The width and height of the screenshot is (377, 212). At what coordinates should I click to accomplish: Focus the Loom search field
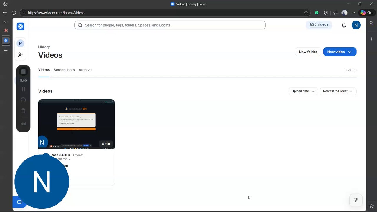coord(170,25)
